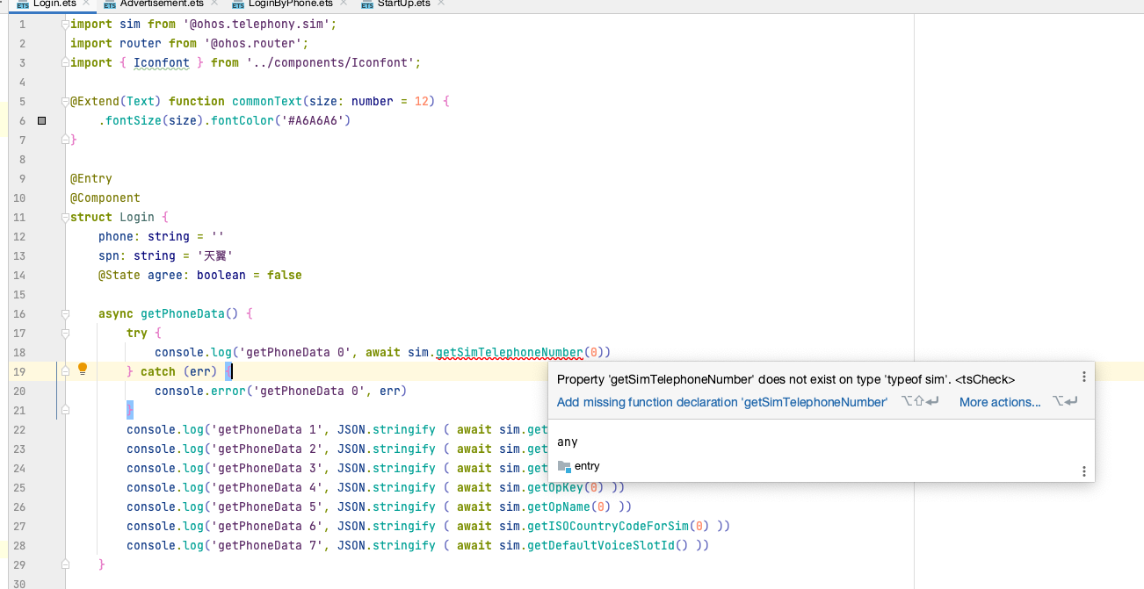Viewport: 1144px width, 589px height.
Task: Click the gray color swatch in line 6 gutter
Action: click(41, 120)
